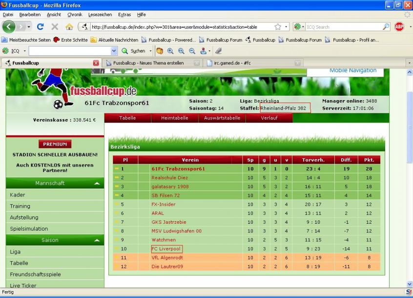The image size is (413, 298).
Task: Close the active Fussballcup tab
Action: point(96,63)
